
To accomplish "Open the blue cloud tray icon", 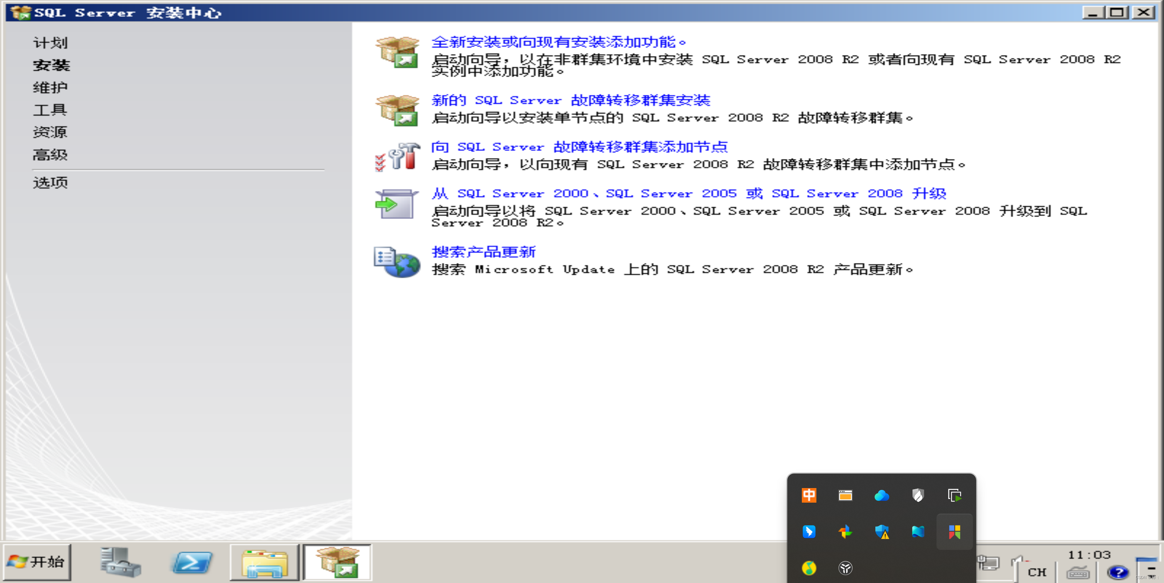I will point(882,495).
